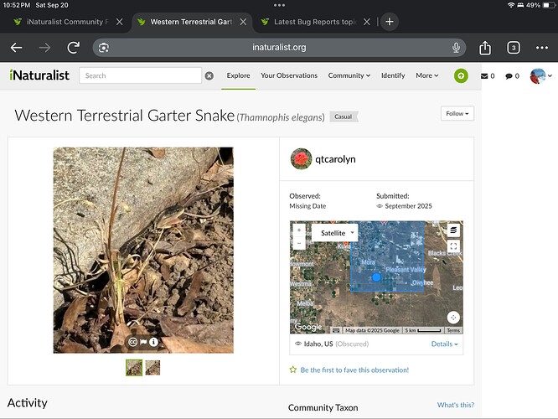558x419 pixels.
Task: Click the map re-center crosshair button
Action: coord(453,318)
